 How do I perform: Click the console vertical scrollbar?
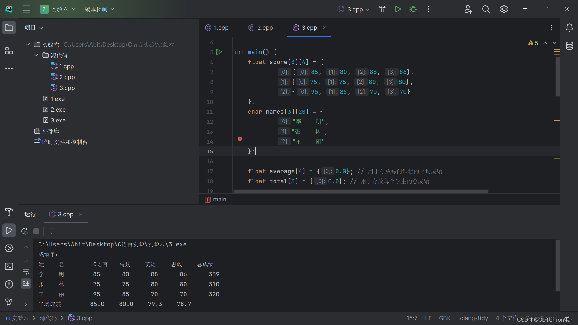coord(558,265)
